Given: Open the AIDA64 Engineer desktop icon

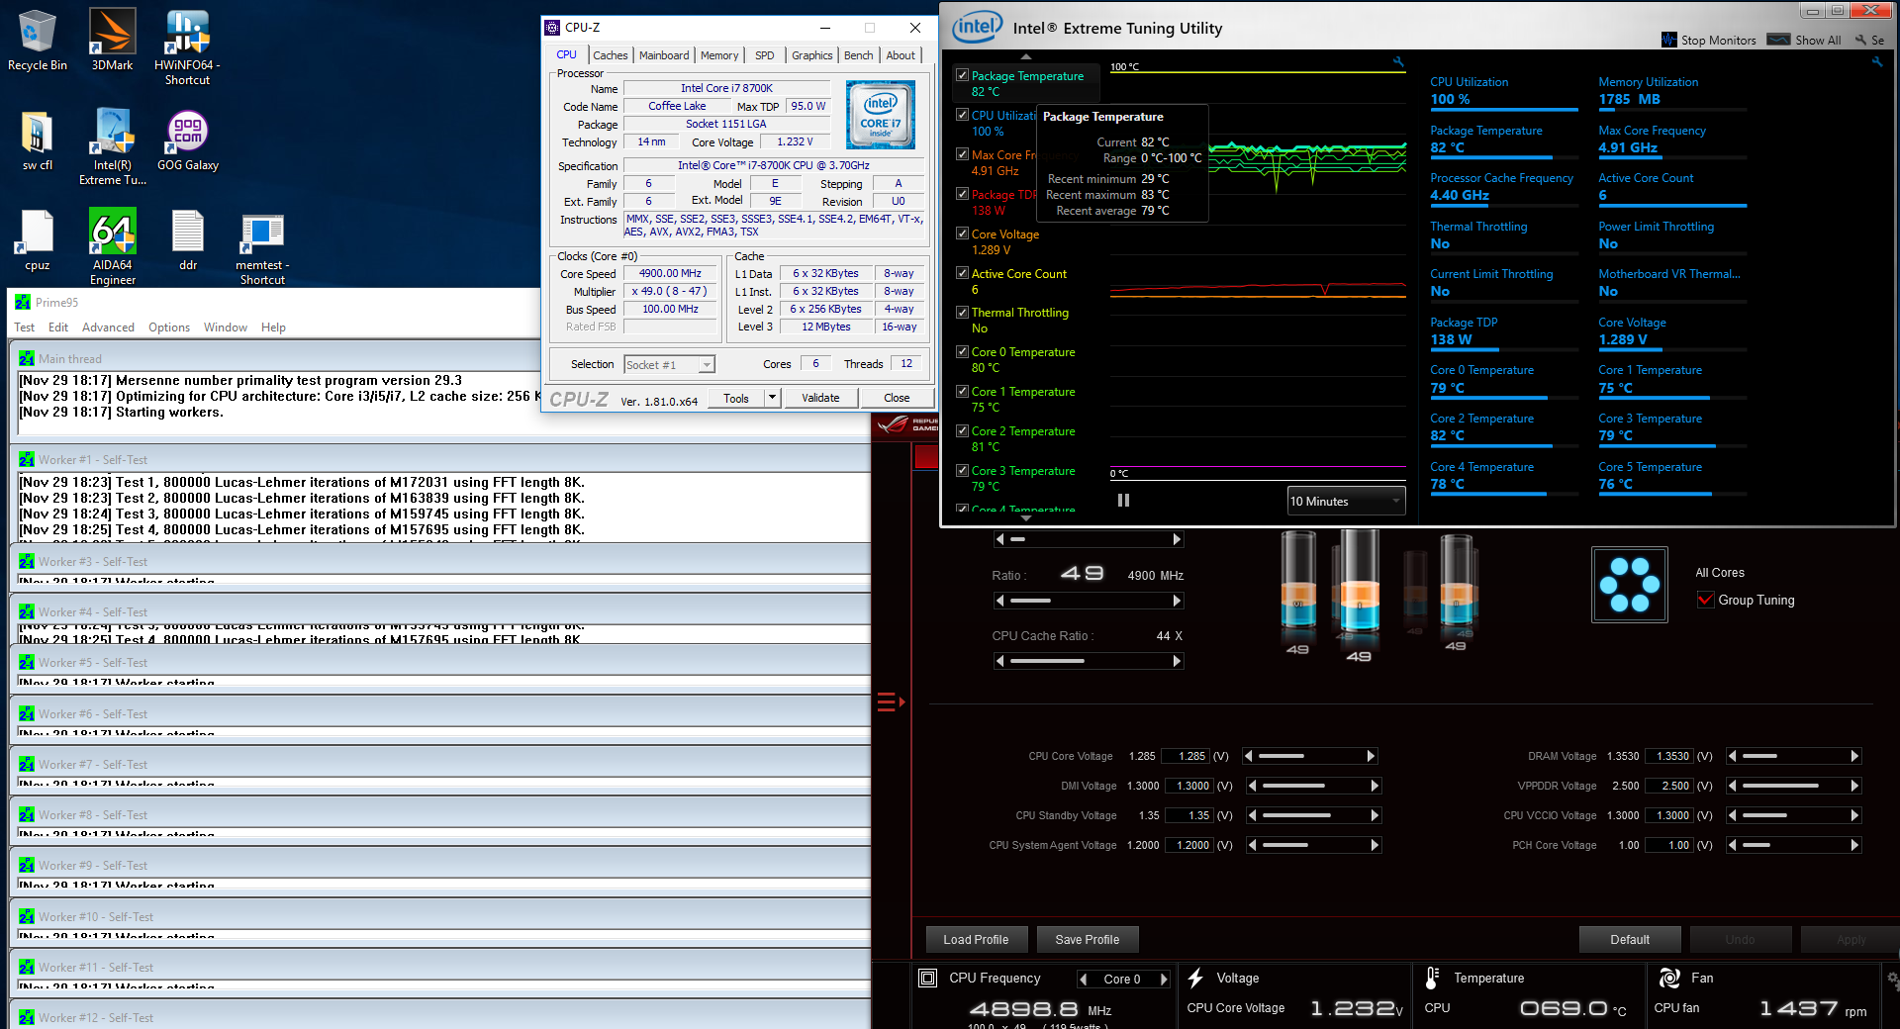Looking at the screenshot, I should [113, 246].
